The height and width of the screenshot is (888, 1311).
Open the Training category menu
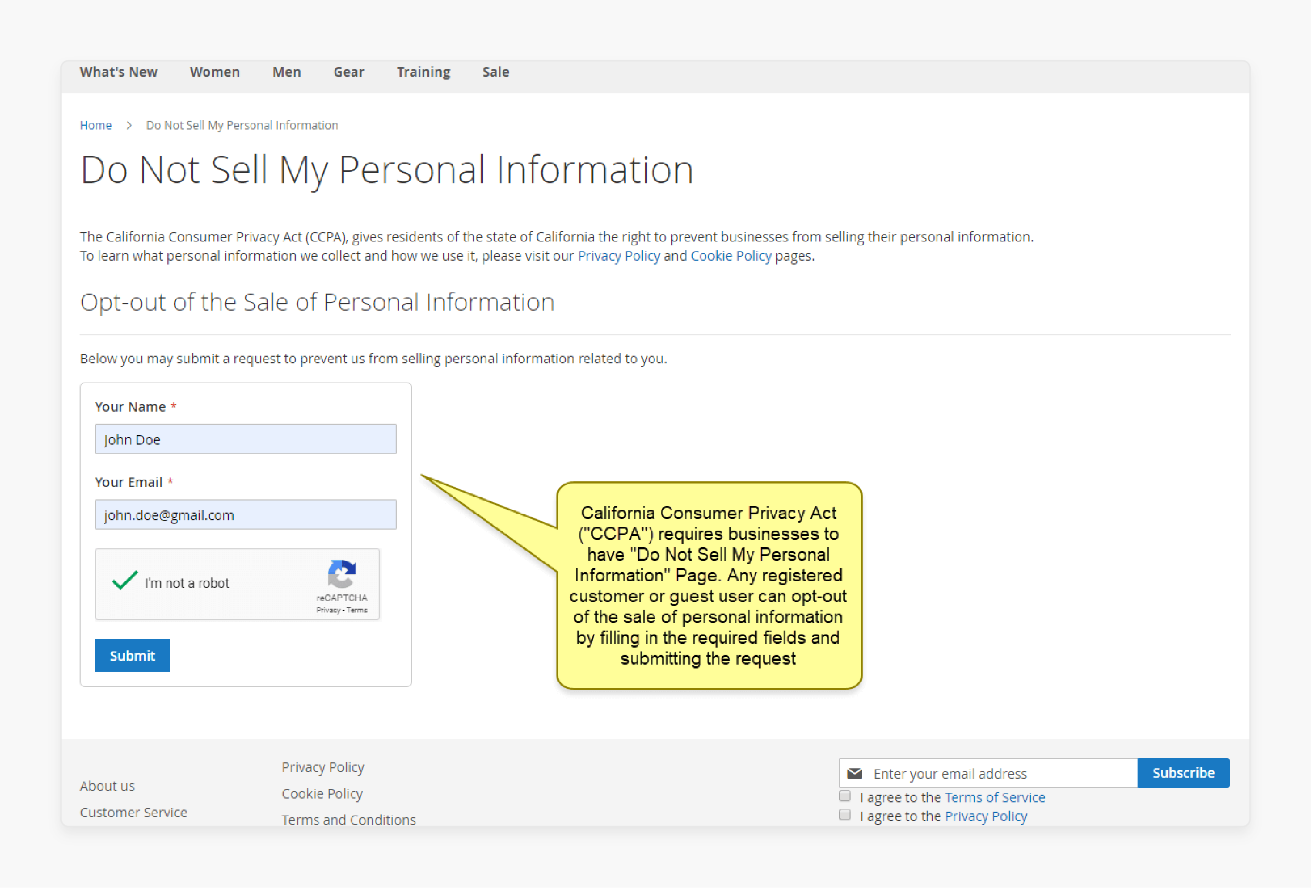tap(423, 72)
